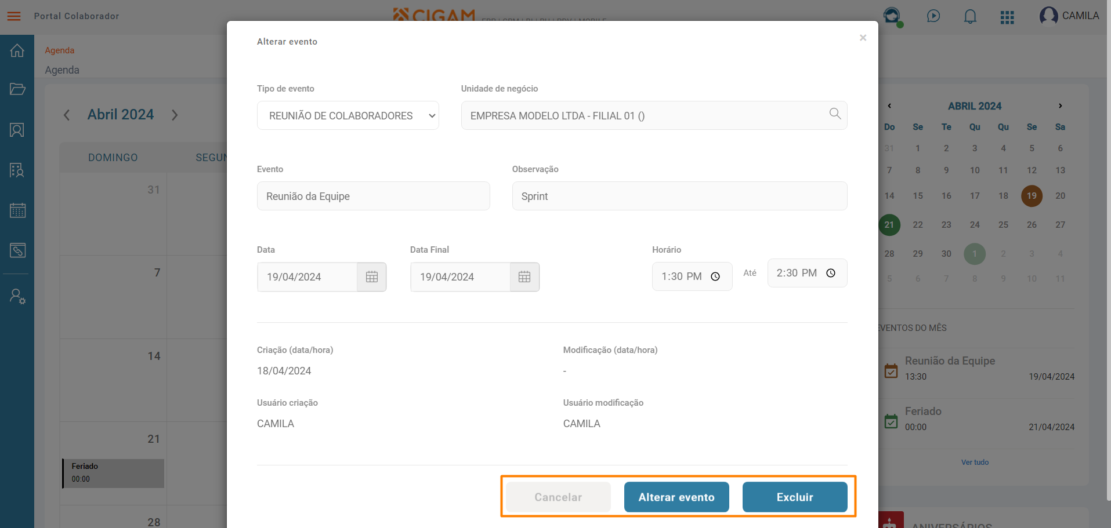Click day 7 in main Agenda grid

(157, 272)
